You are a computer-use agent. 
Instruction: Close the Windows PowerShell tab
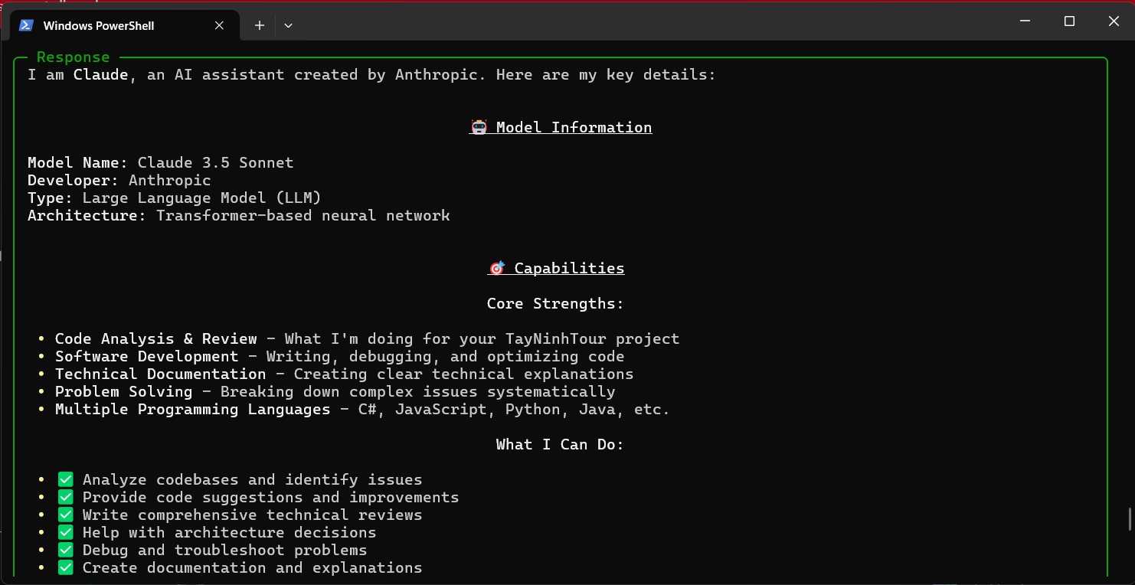[x=219, y=25]
